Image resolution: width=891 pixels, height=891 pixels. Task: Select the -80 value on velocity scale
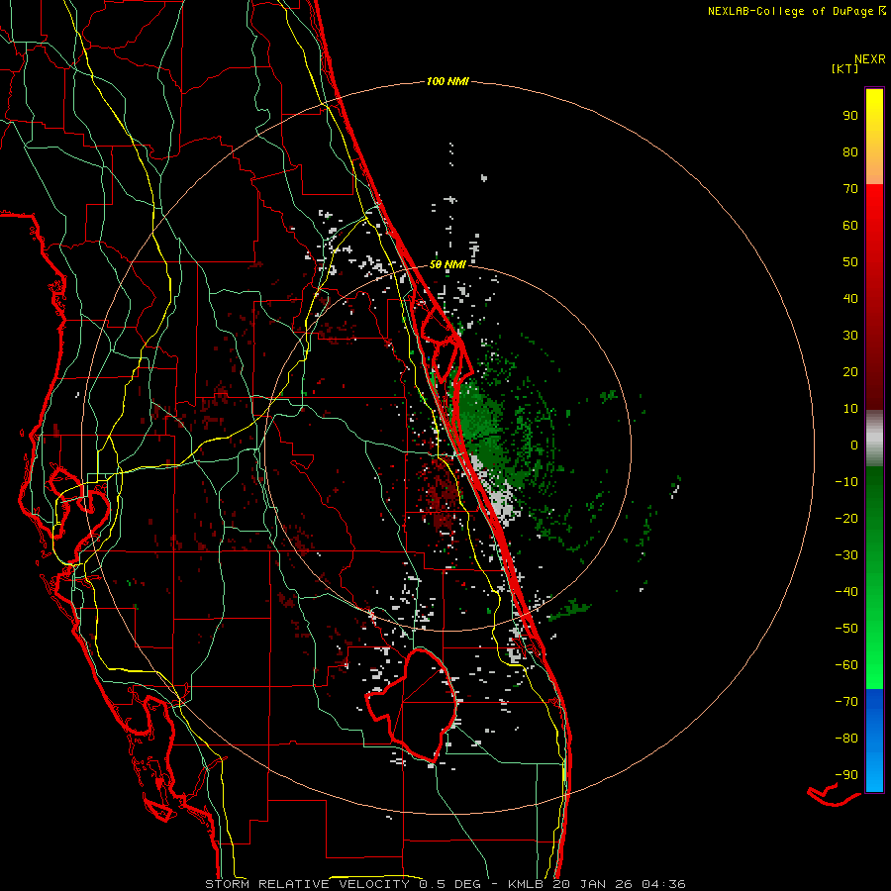(846, 739)
